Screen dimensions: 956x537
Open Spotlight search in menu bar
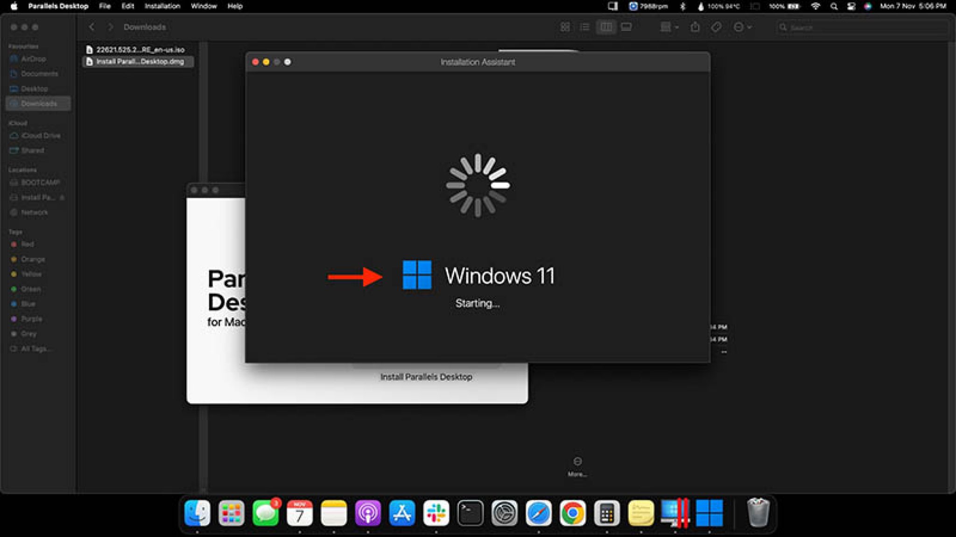click(x=834, y=6)
